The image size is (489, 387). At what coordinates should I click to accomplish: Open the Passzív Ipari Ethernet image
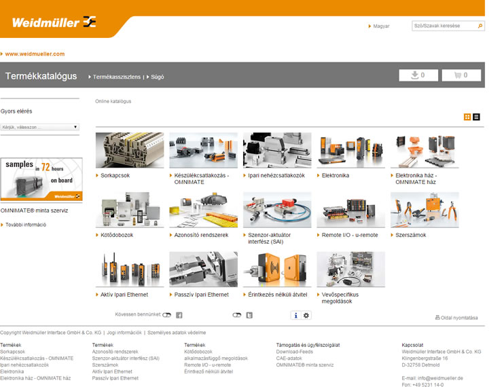pyautogui.click(x=203, y=269)
